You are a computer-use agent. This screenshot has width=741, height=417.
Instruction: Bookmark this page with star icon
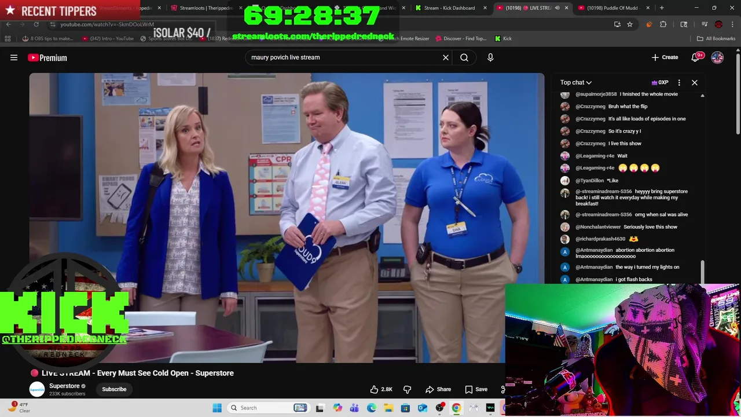(x=630, y=24)
